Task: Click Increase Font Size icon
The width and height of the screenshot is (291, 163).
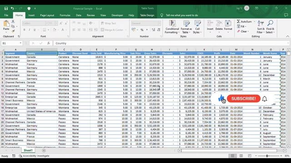Action: [x=61, y=23]
